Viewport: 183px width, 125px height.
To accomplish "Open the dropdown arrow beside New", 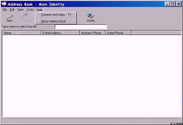I will pyautogui.click(x=12, y=16).
